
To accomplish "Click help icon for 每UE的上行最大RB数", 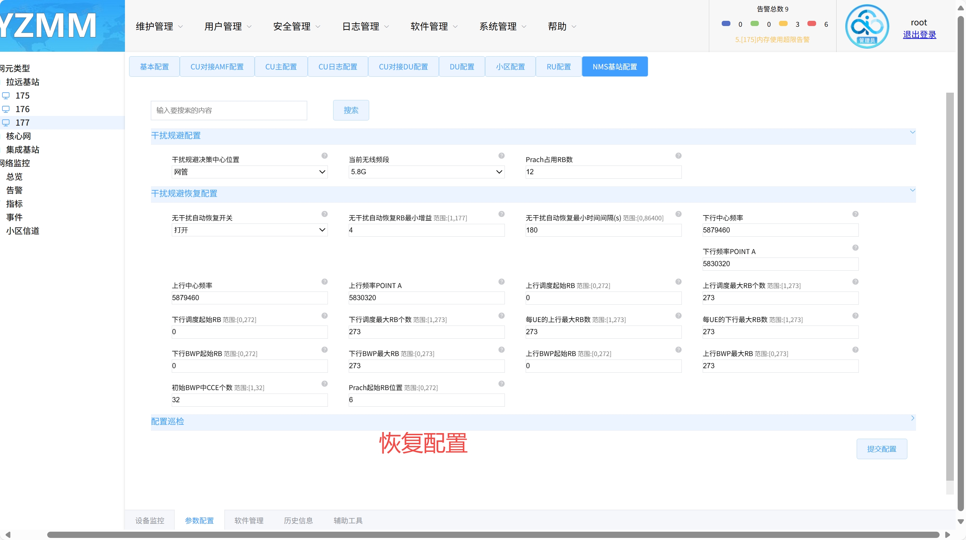I will 678,316.
